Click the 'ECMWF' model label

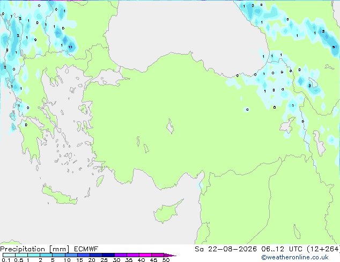point(86,249)
